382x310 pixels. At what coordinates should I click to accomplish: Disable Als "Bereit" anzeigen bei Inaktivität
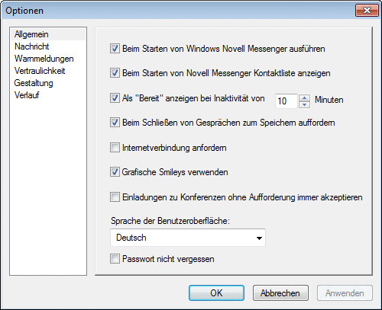pyautogui.click(x=115, y=98)
